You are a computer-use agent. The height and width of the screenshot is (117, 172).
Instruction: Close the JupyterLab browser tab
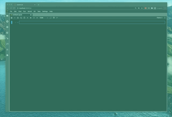(35, 5)
